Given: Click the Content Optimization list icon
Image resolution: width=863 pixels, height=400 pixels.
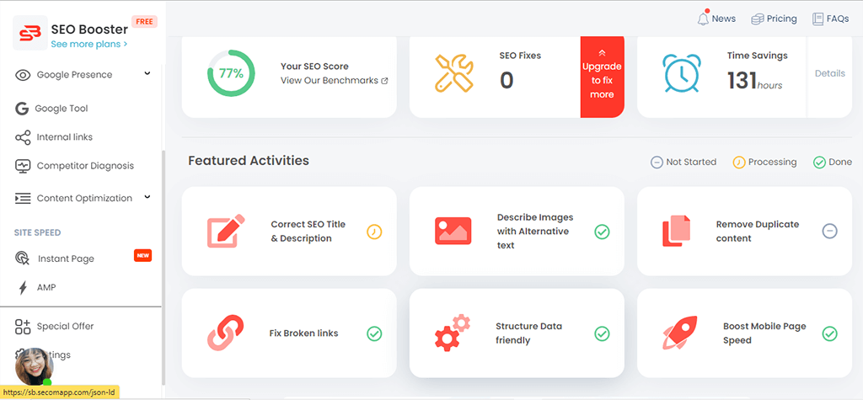Looking at the screenshot, I should (23, 198).
